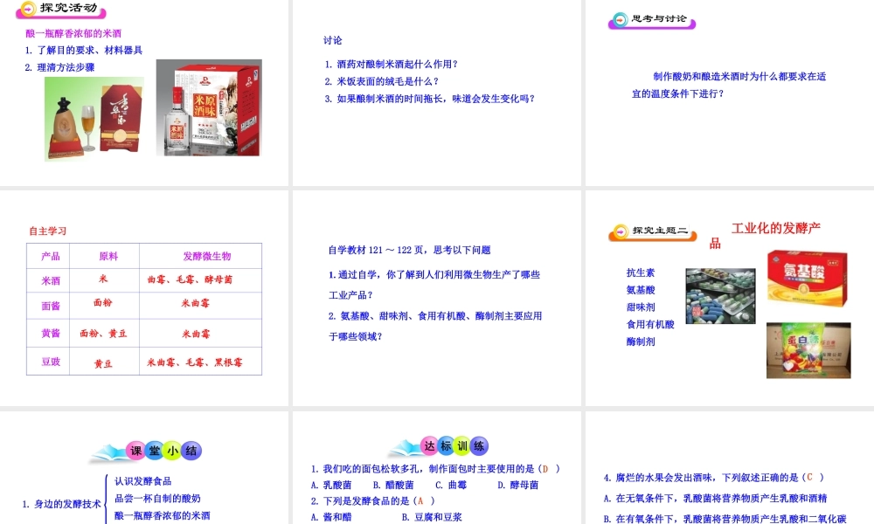Select the 自主学习 heading
Viewport: 874px width, 524px height.
pyautogui.click(x=48, y=231)
